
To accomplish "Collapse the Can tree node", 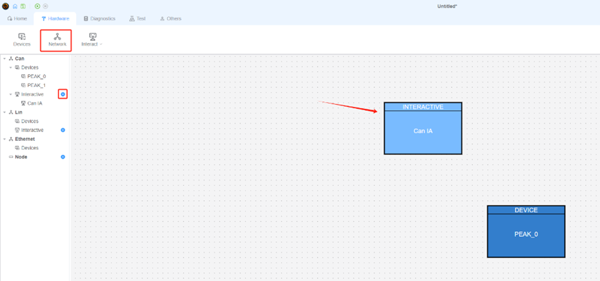I will tap(4, 59).
